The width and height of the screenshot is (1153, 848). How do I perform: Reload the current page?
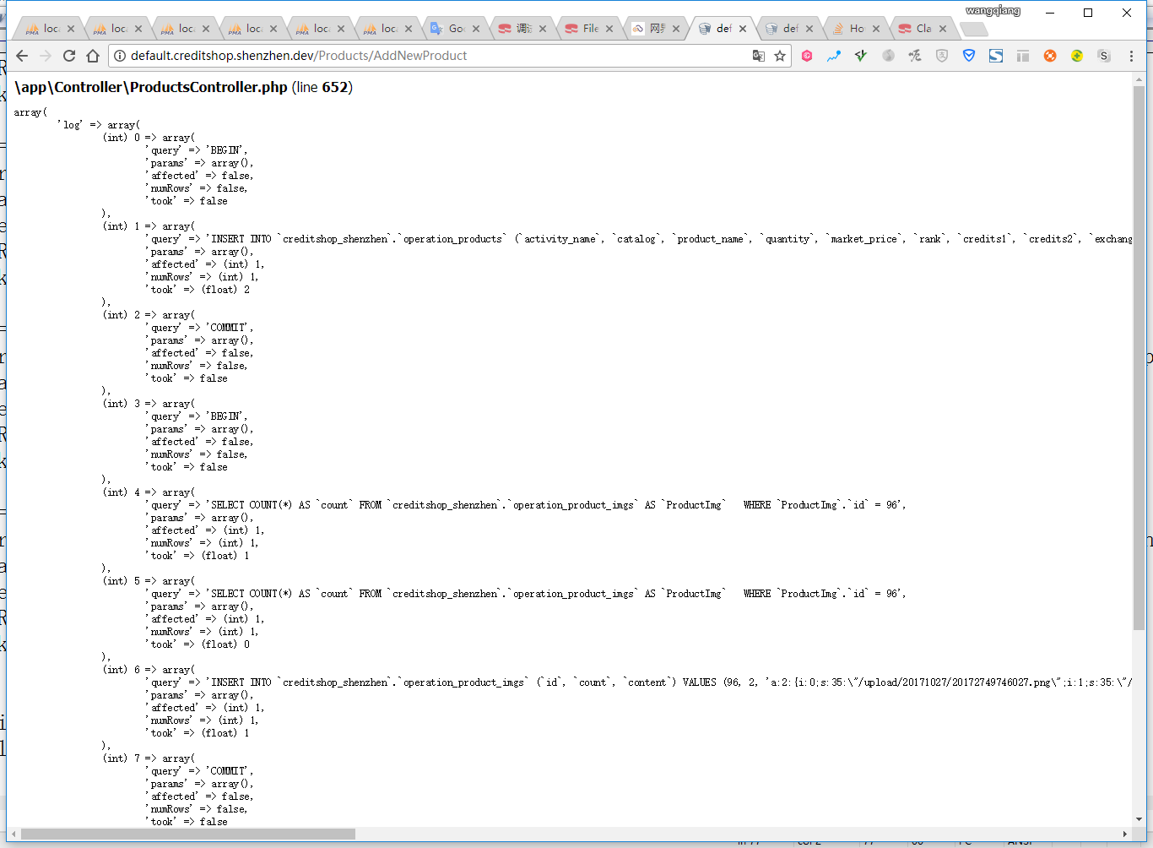(x=69, y=56)
